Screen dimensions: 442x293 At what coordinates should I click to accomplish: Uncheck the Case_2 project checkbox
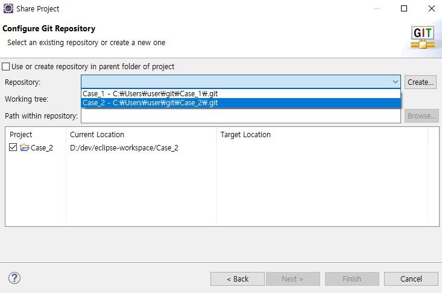(13, 147)
